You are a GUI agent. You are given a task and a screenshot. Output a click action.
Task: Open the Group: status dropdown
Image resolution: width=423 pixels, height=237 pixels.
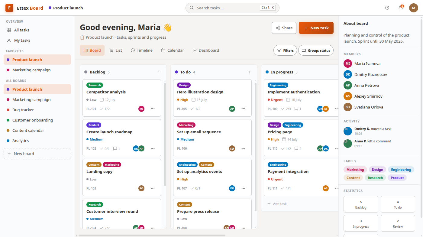pyautogui.click(x=316, y=50)
